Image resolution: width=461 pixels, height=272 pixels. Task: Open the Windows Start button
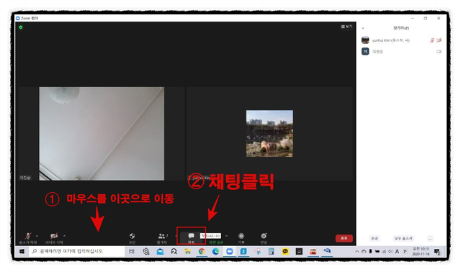(22, 251)
